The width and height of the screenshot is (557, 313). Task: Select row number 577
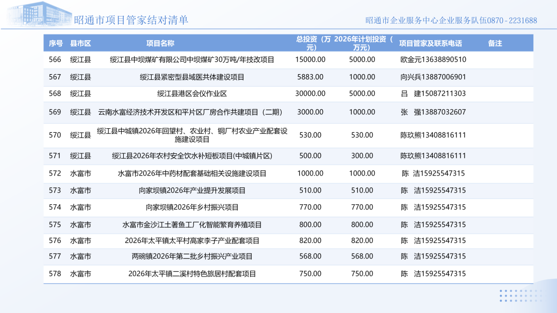click(55, 256)
